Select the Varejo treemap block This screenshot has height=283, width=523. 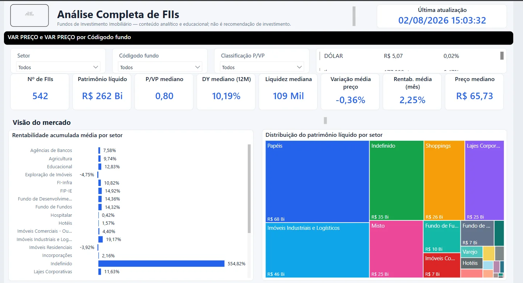pos(472,252)
